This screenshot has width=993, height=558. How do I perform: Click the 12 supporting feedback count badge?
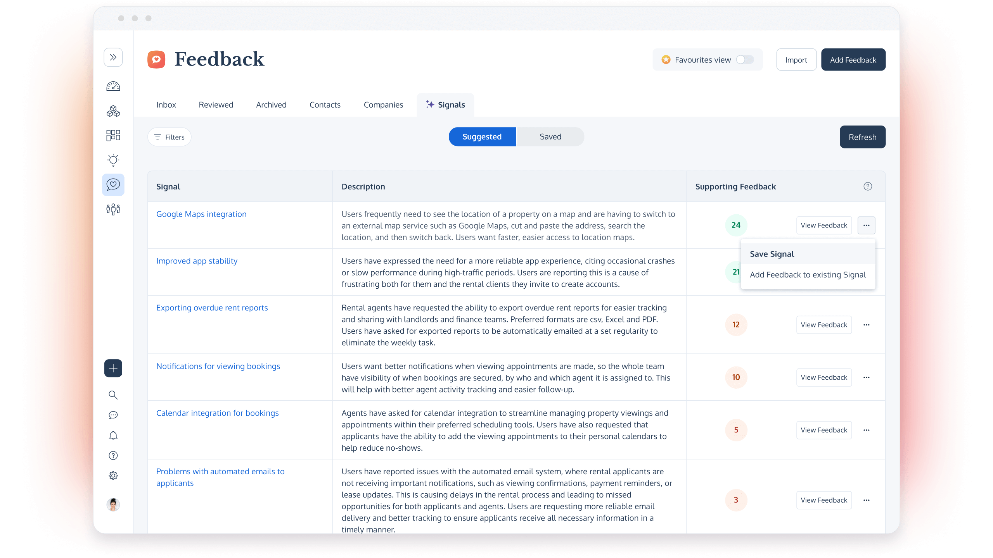(x=736, y=325)
